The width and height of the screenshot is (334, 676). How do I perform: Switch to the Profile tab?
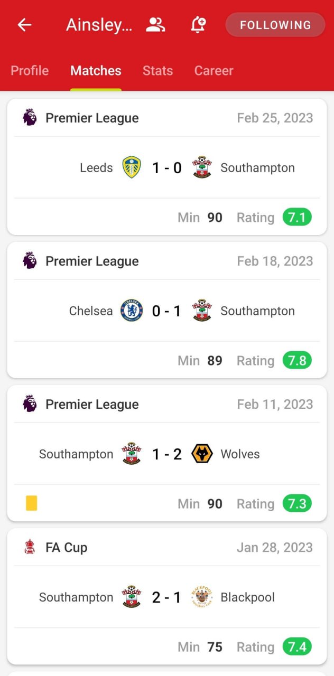(x=30, y=71)
